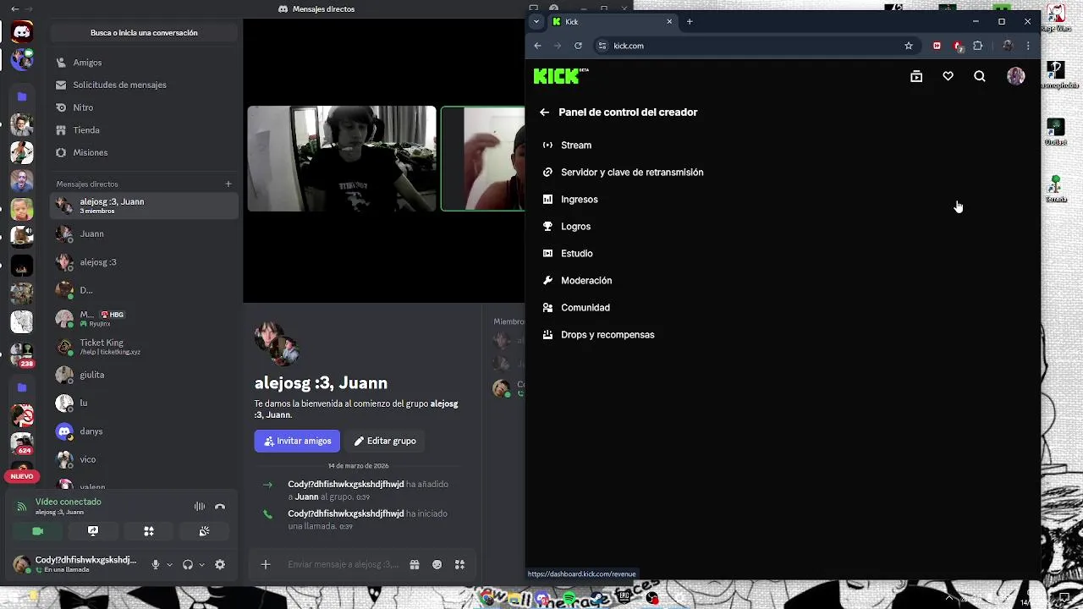Open Ticket King direct message
Image resolution: width=1083 pixels, height=609 pixels.
tap(144, 347)
